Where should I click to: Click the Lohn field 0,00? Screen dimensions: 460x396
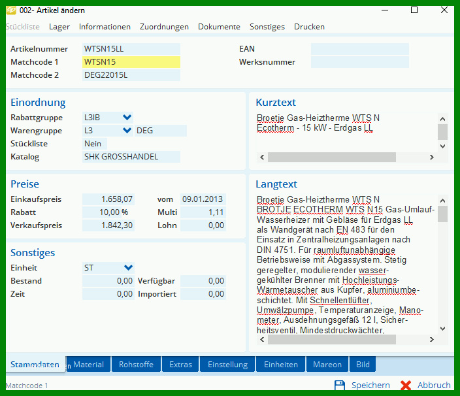203,225
